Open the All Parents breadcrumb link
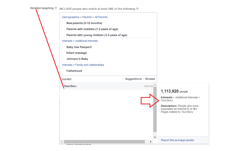Image resolution: width=238 pixels, height=151 pixels. [101, 17]
